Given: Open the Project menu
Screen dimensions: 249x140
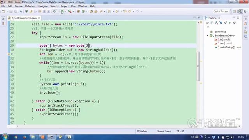Looking at the screenshot, I should 65,6.
